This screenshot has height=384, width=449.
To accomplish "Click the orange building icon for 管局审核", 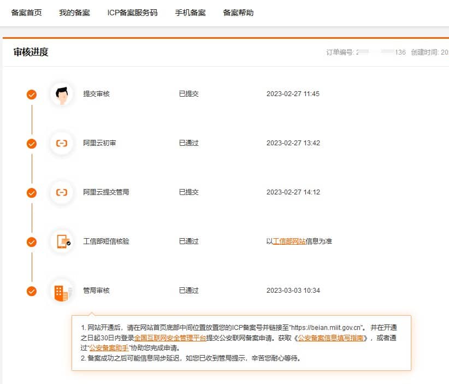I will (62, 291).
